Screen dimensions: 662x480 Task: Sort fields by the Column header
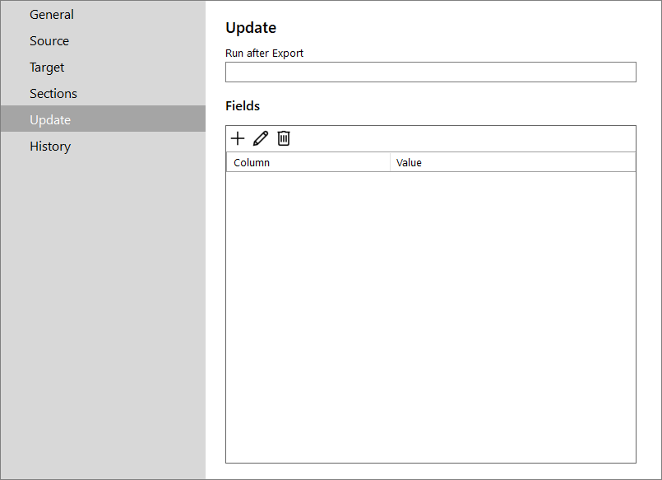pyautogui.click(x=308, y=163)
